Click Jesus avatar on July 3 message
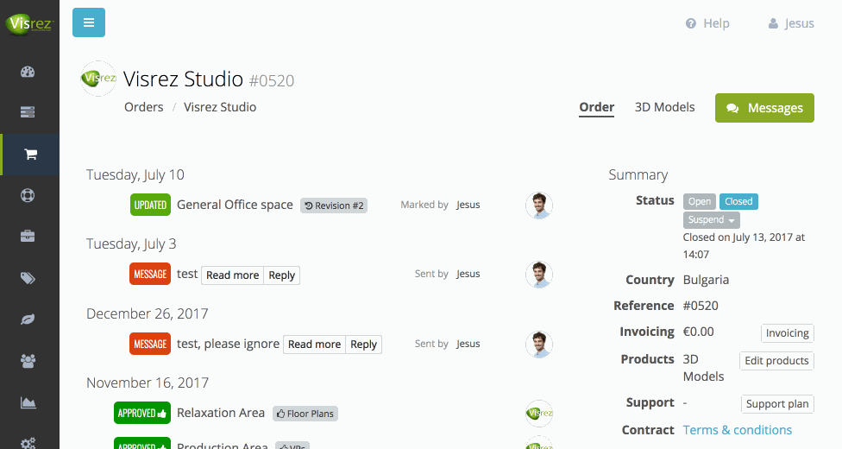 (539, 275)
